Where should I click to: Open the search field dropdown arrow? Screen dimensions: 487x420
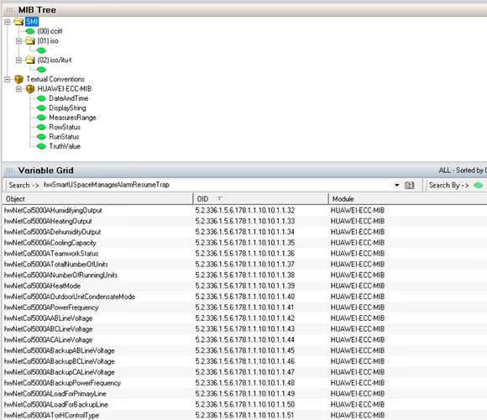pyautogui.click(x=396, y=185)
